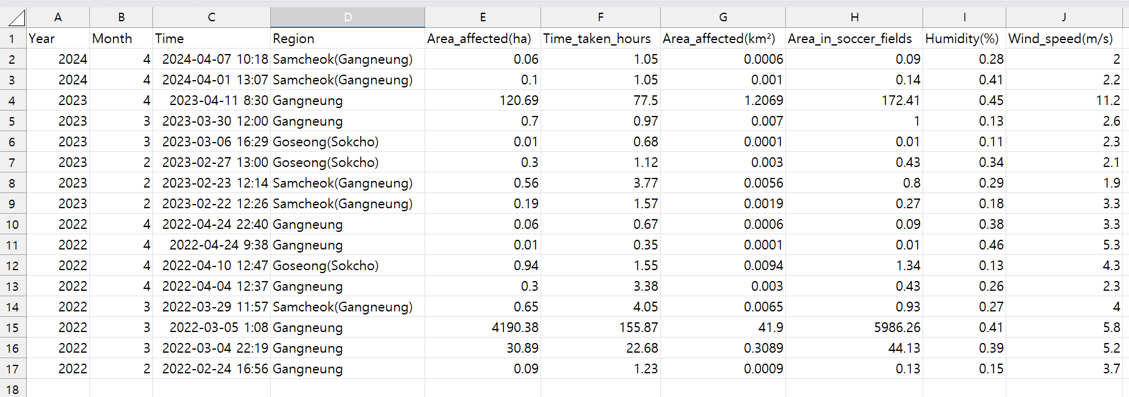
Task: Click soccer fields value '172.41'
Action: coord(854,101)
